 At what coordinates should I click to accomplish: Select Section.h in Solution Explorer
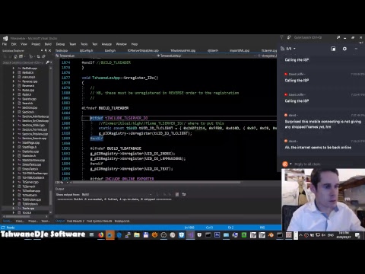pos(28,112)
